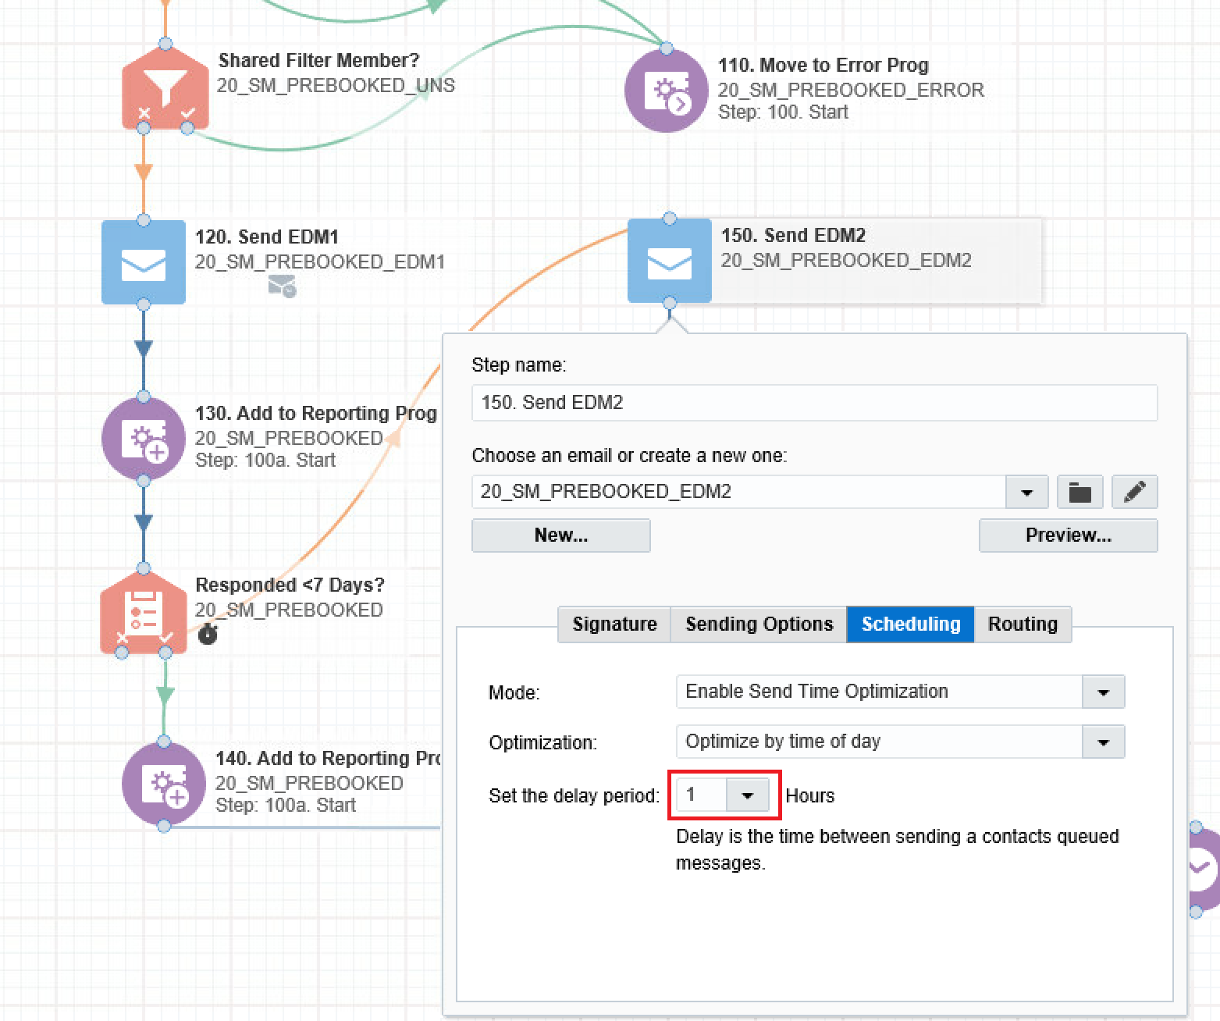Select the 150. Send EDM2 email step icon

coord(670,261)
